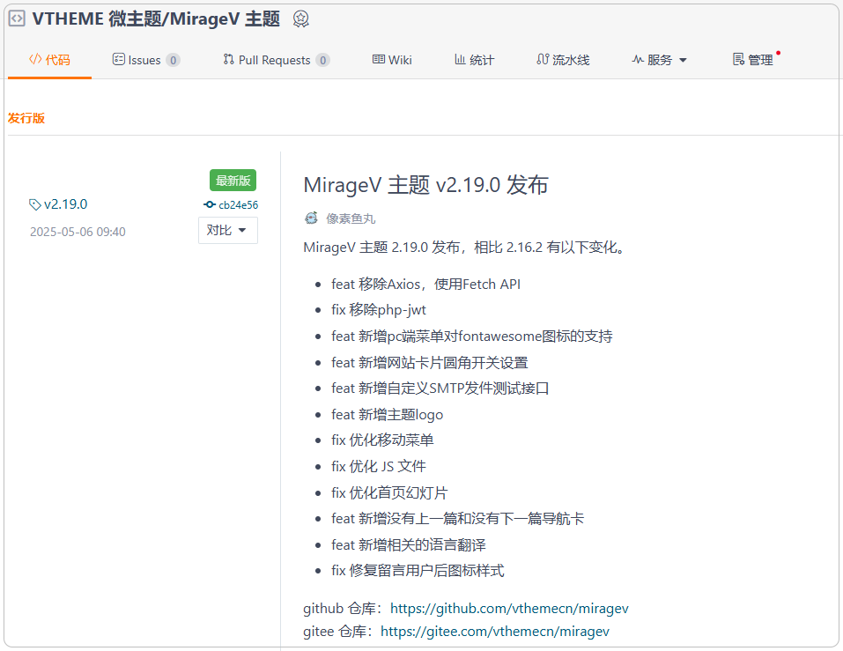Image resolution: width=843 pixels, height=651 pixels.
Task: Click the release date 2025-05-06 09:40
Action: (78, 232)
